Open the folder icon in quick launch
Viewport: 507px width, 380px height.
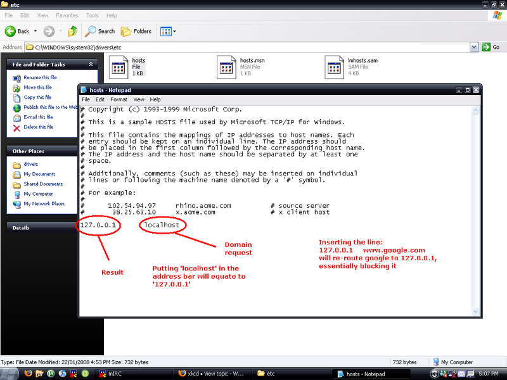39,374
